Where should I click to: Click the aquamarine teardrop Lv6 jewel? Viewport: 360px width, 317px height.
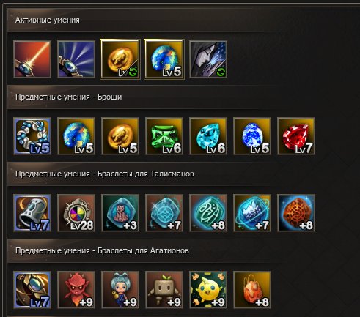(208, 136)
